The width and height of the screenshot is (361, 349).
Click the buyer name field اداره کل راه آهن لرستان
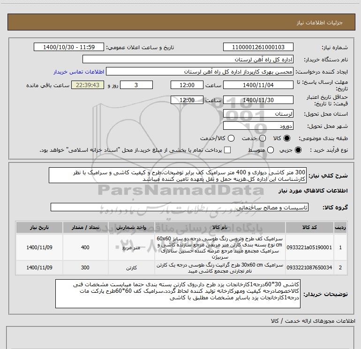(x=188, y=59)
